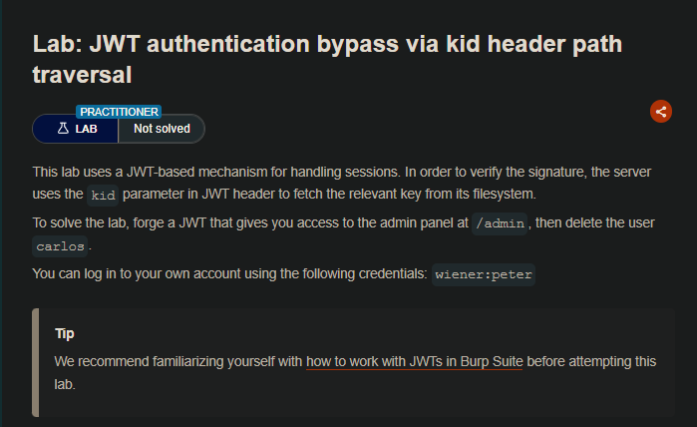
Task: Click the word "traversal" in the title
Action: pos(83,74)
